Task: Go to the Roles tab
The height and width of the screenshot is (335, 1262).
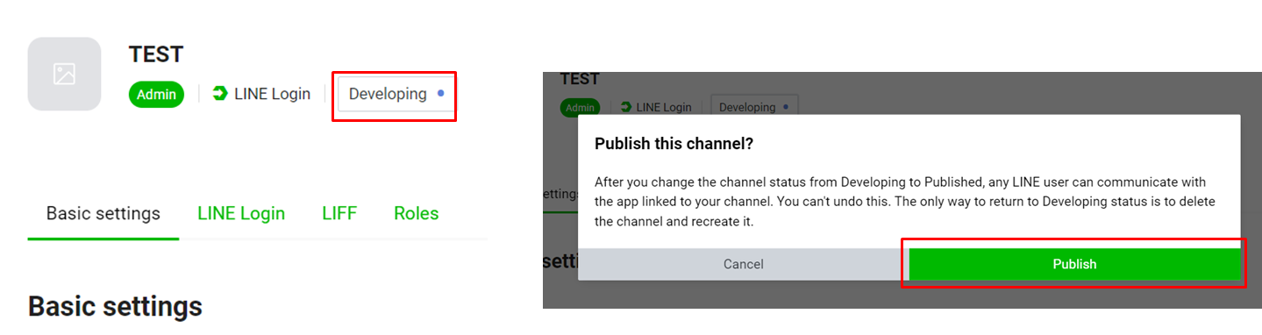Action: [x=417, y=213]
